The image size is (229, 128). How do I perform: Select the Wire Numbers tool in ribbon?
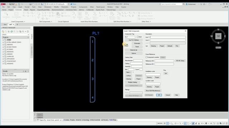point(87,16)
